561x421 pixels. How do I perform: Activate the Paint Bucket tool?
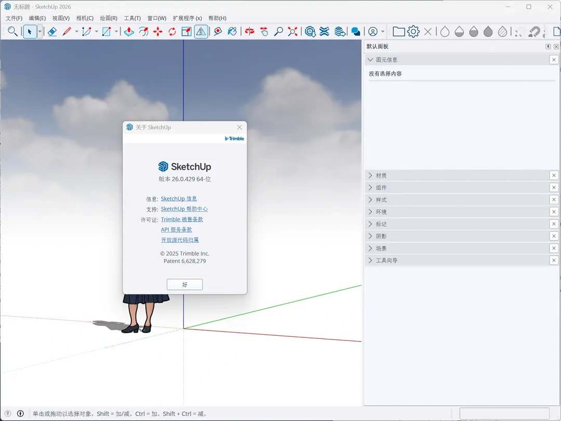pos(232,32)
